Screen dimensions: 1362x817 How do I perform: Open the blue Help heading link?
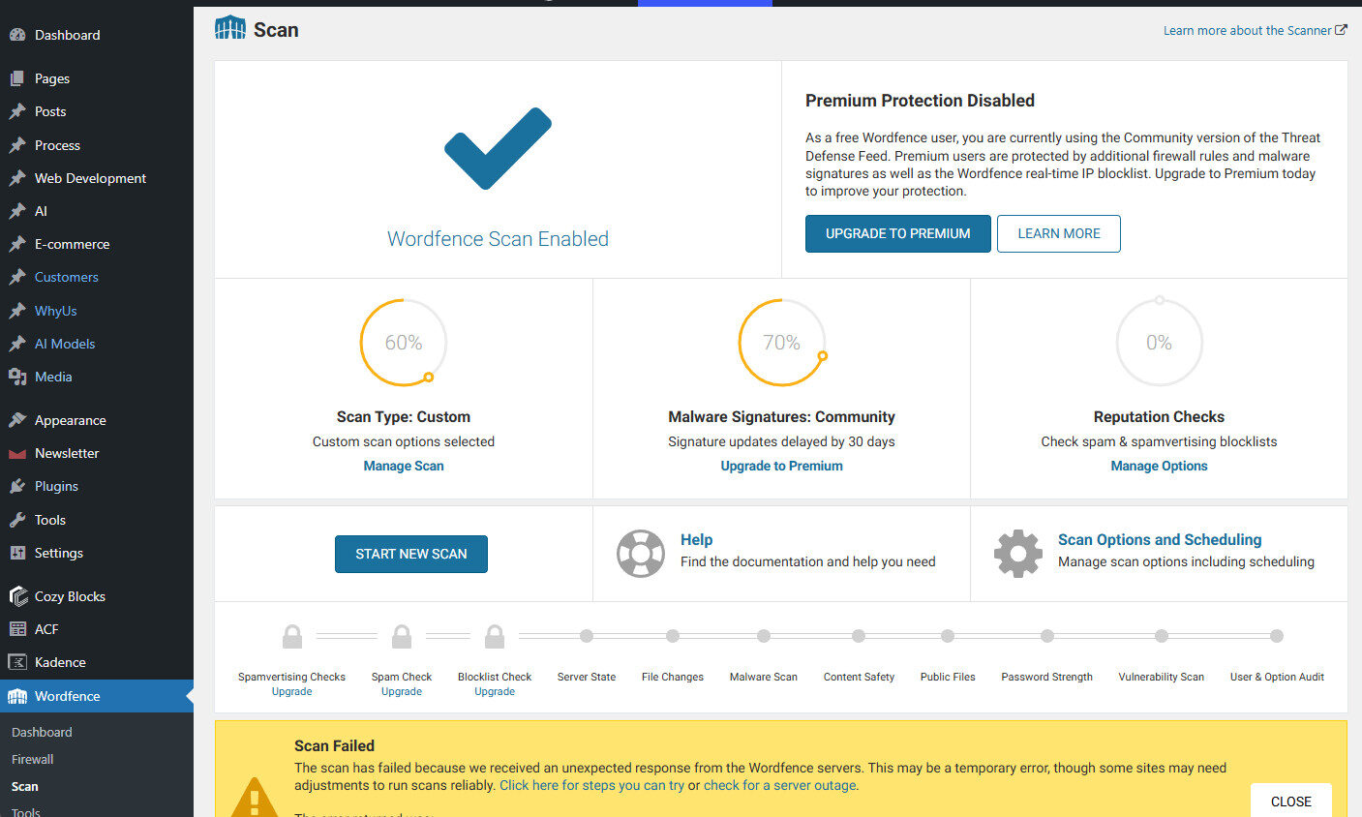696,539
